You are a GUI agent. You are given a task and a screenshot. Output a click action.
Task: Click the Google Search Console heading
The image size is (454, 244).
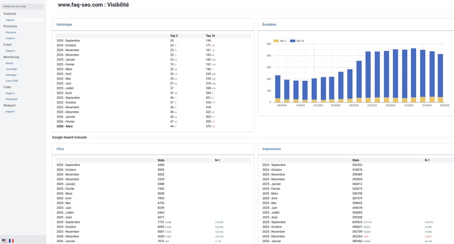tap(69, 137)
